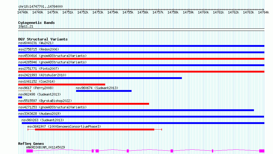Click the red bar for nsv5515597

click(x=83, y=104)
